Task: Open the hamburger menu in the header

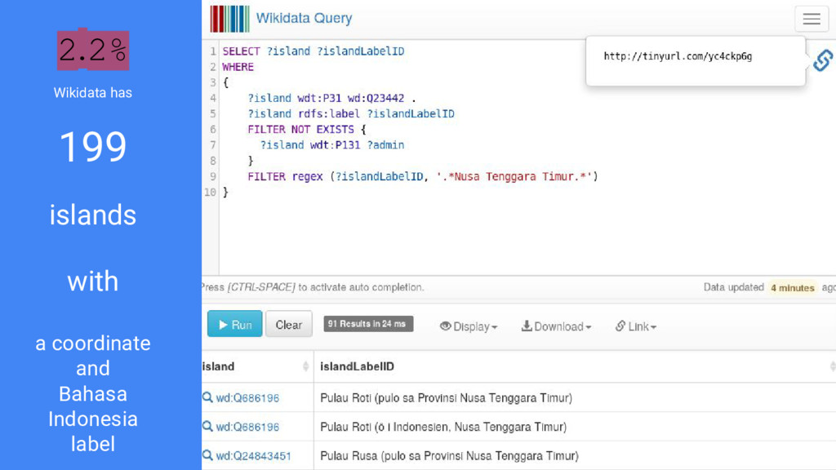Action: (812, 20)
